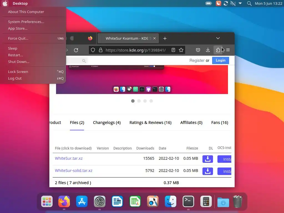Open a new browser tab
The height and width of the screenshot is (213, 284).
click(x=165, y=38)
